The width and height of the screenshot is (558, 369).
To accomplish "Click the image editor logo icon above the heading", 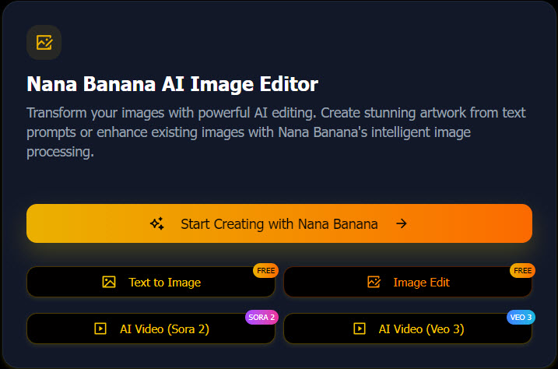I will point(44,42).
